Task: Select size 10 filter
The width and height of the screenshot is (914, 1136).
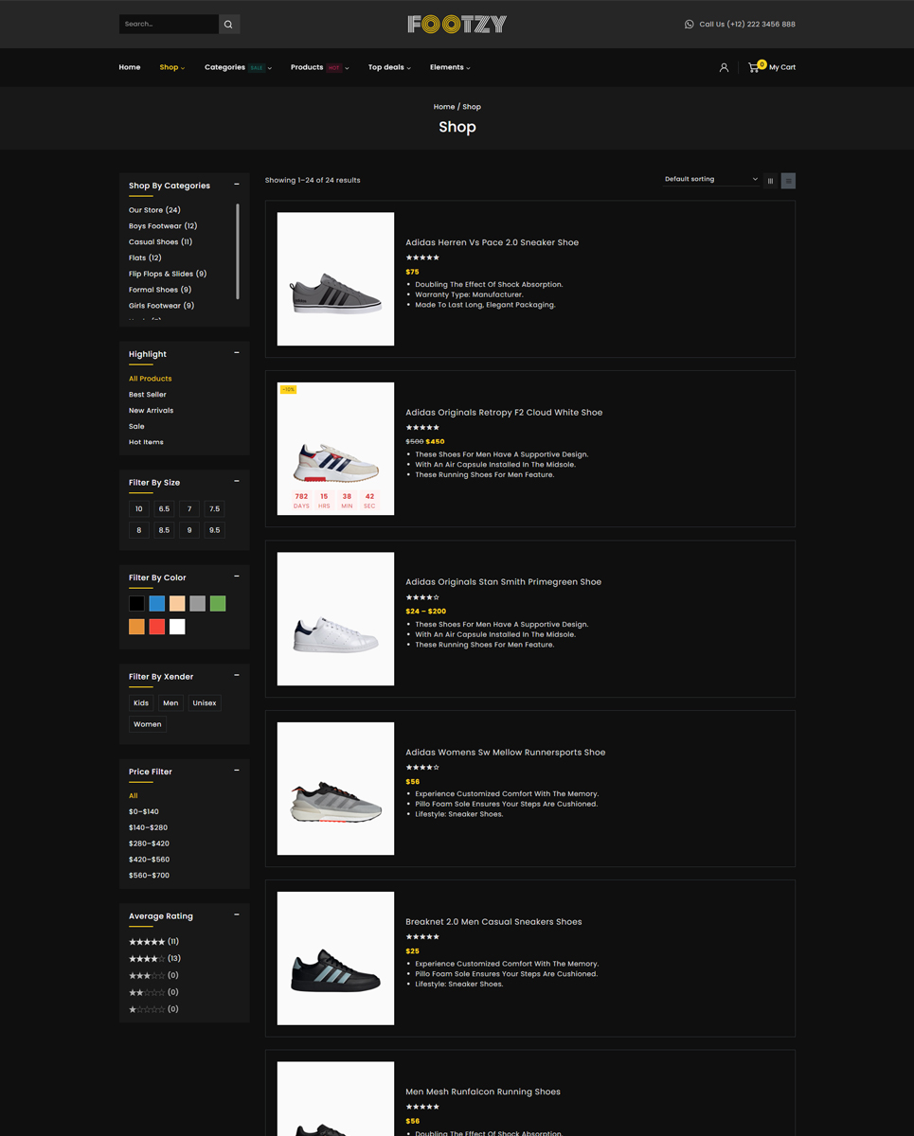Action: click(x=139, y=509)
